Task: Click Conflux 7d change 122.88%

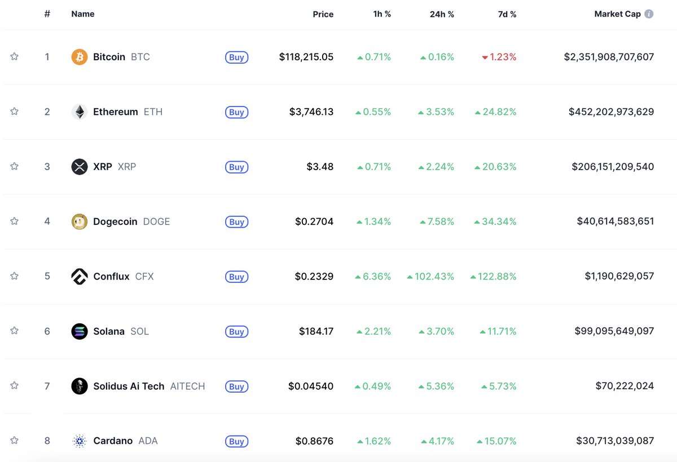Action: (494, 276)
